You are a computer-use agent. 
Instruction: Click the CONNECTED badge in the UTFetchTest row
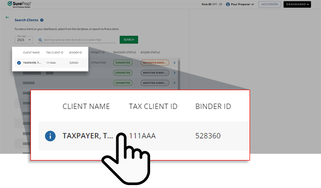point(123,63)
